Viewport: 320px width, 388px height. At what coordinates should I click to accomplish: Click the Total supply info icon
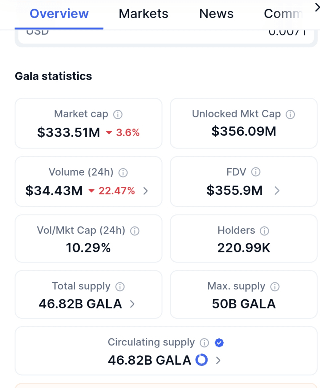[120, 287]
